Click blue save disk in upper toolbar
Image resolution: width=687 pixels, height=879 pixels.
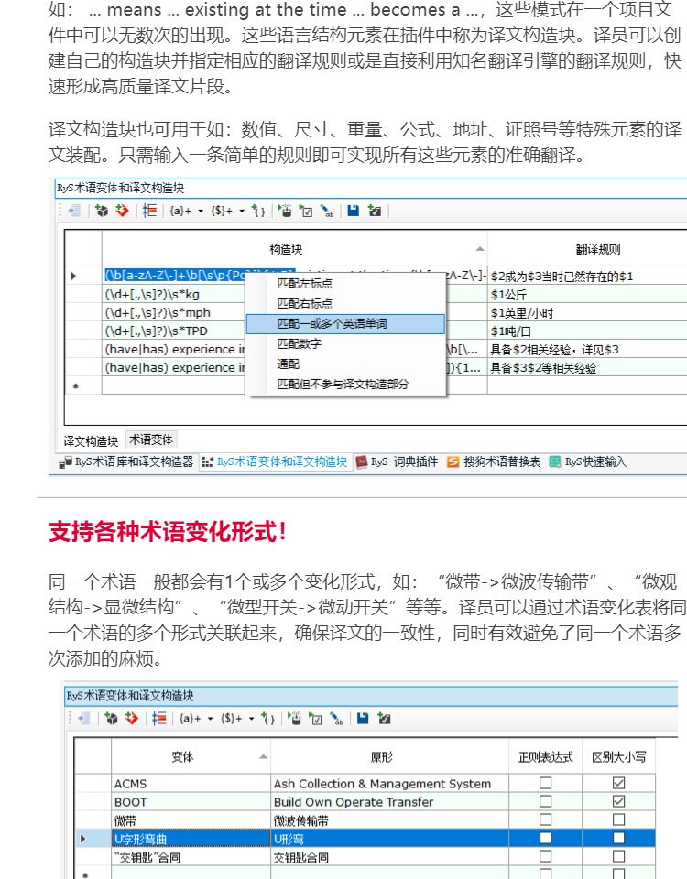click(353, 211)
